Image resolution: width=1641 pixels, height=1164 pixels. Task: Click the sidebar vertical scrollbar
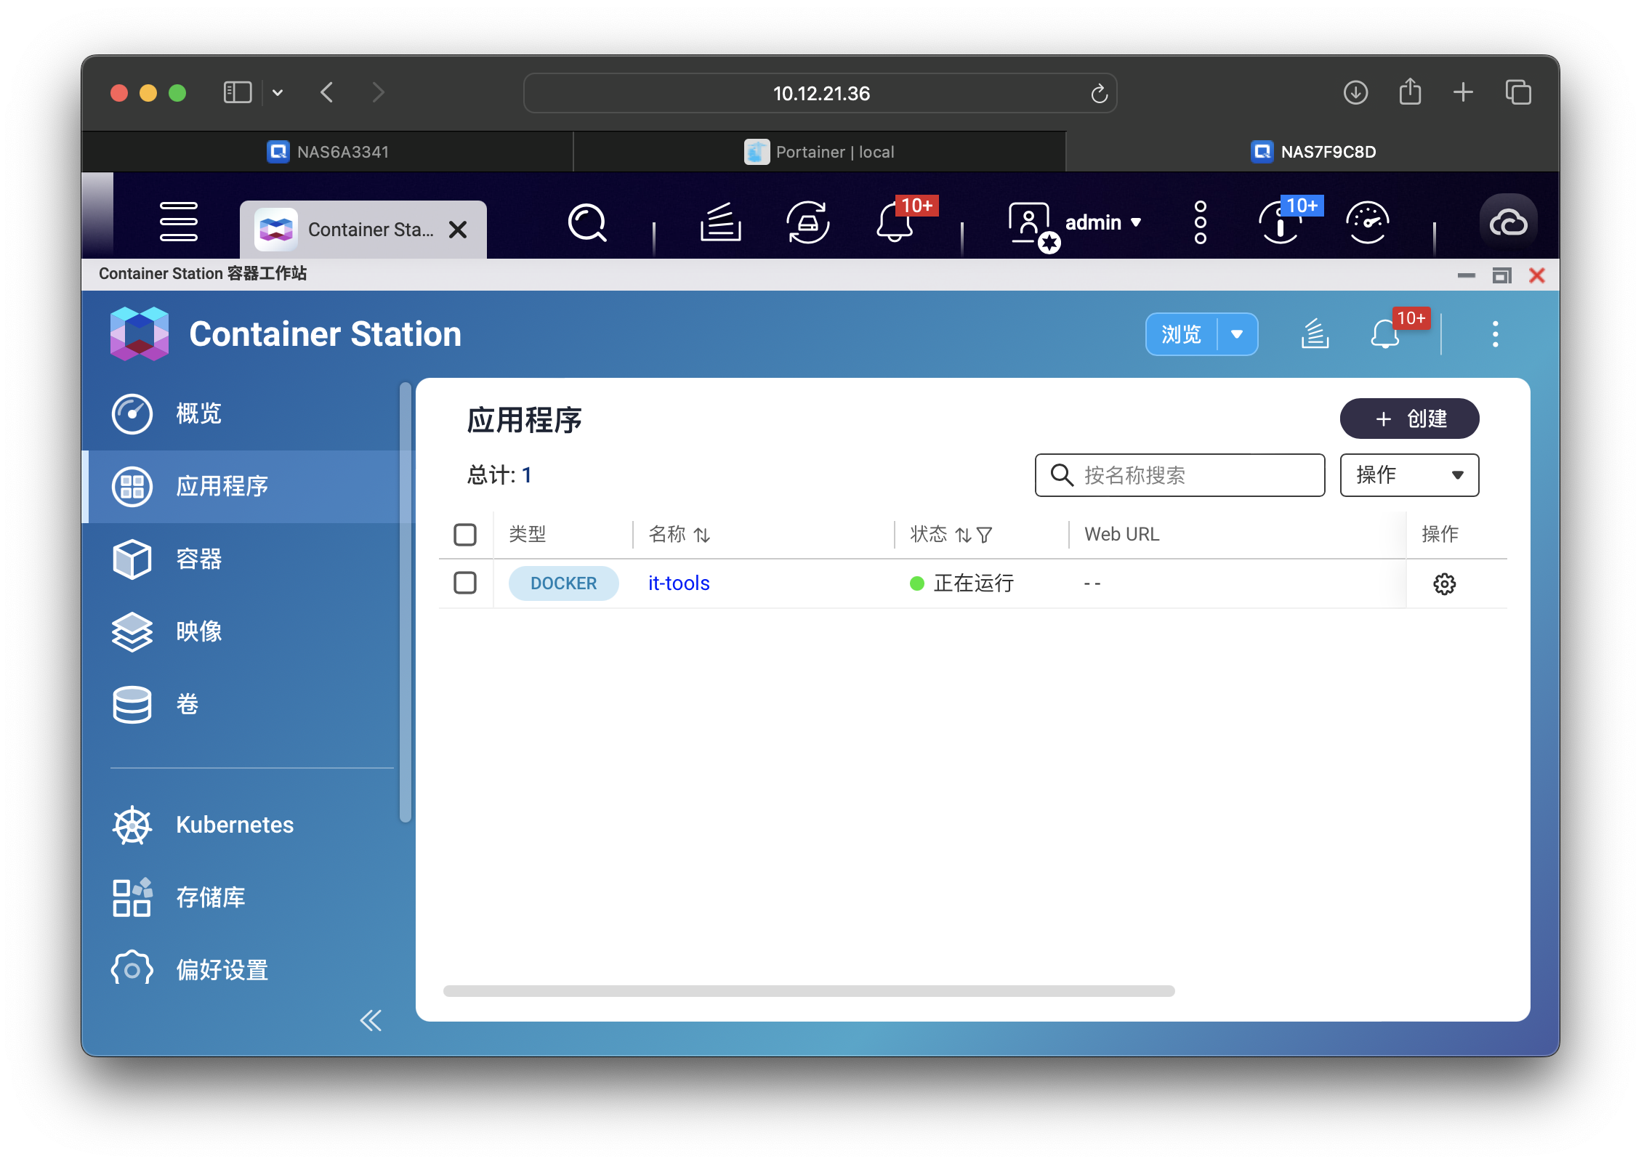[406, 602]
